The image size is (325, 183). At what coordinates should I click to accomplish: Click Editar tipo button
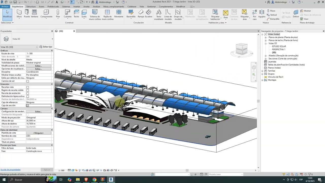click(46, 47)
